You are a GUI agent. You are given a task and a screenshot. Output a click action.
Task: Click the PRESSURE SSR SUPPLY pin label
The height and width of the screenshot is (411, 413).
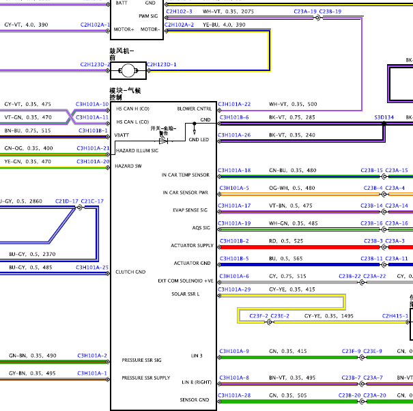coord(146,378)
